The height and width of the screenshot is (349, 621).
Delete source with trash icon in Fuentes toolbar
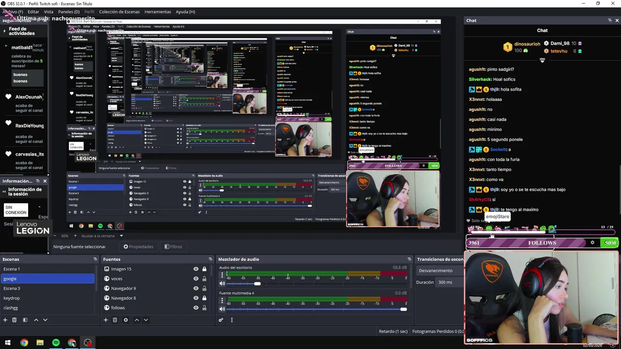point(115,320)
